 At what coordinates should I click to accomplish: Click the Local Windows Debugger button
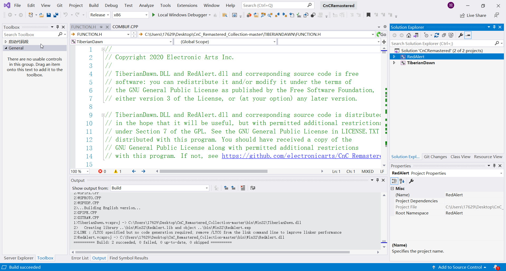coord(181,15)
